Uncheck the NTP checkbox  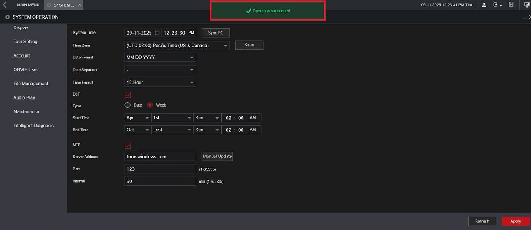pos(128,146)
